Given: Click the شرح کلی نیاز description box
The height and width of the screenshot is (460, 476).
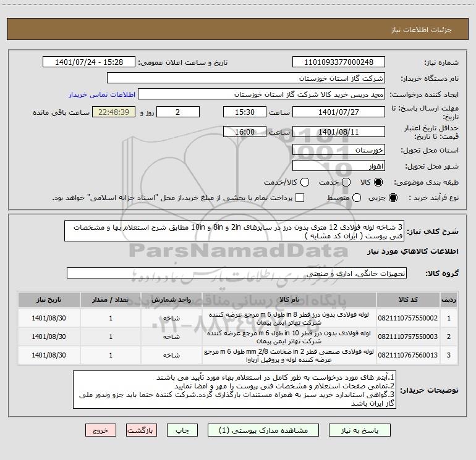Looking at the screenshot, I should coord(234,232).
